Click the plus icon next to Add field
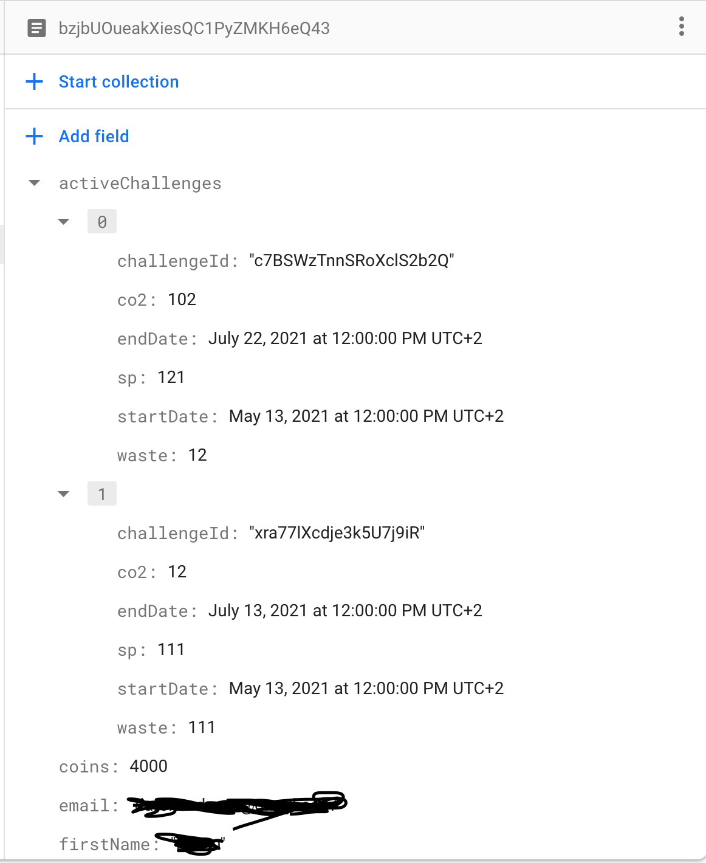 35,136
